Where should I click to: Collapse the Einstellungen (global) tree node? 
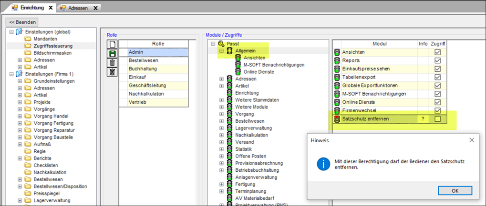click(x=11, y=32)
